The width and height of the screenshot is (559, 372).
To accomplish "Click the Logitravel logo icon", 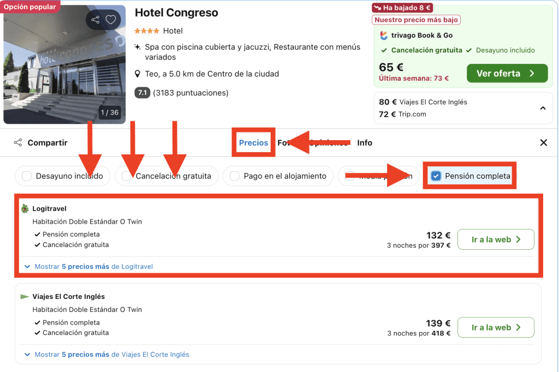I will [x=25, y=208].
